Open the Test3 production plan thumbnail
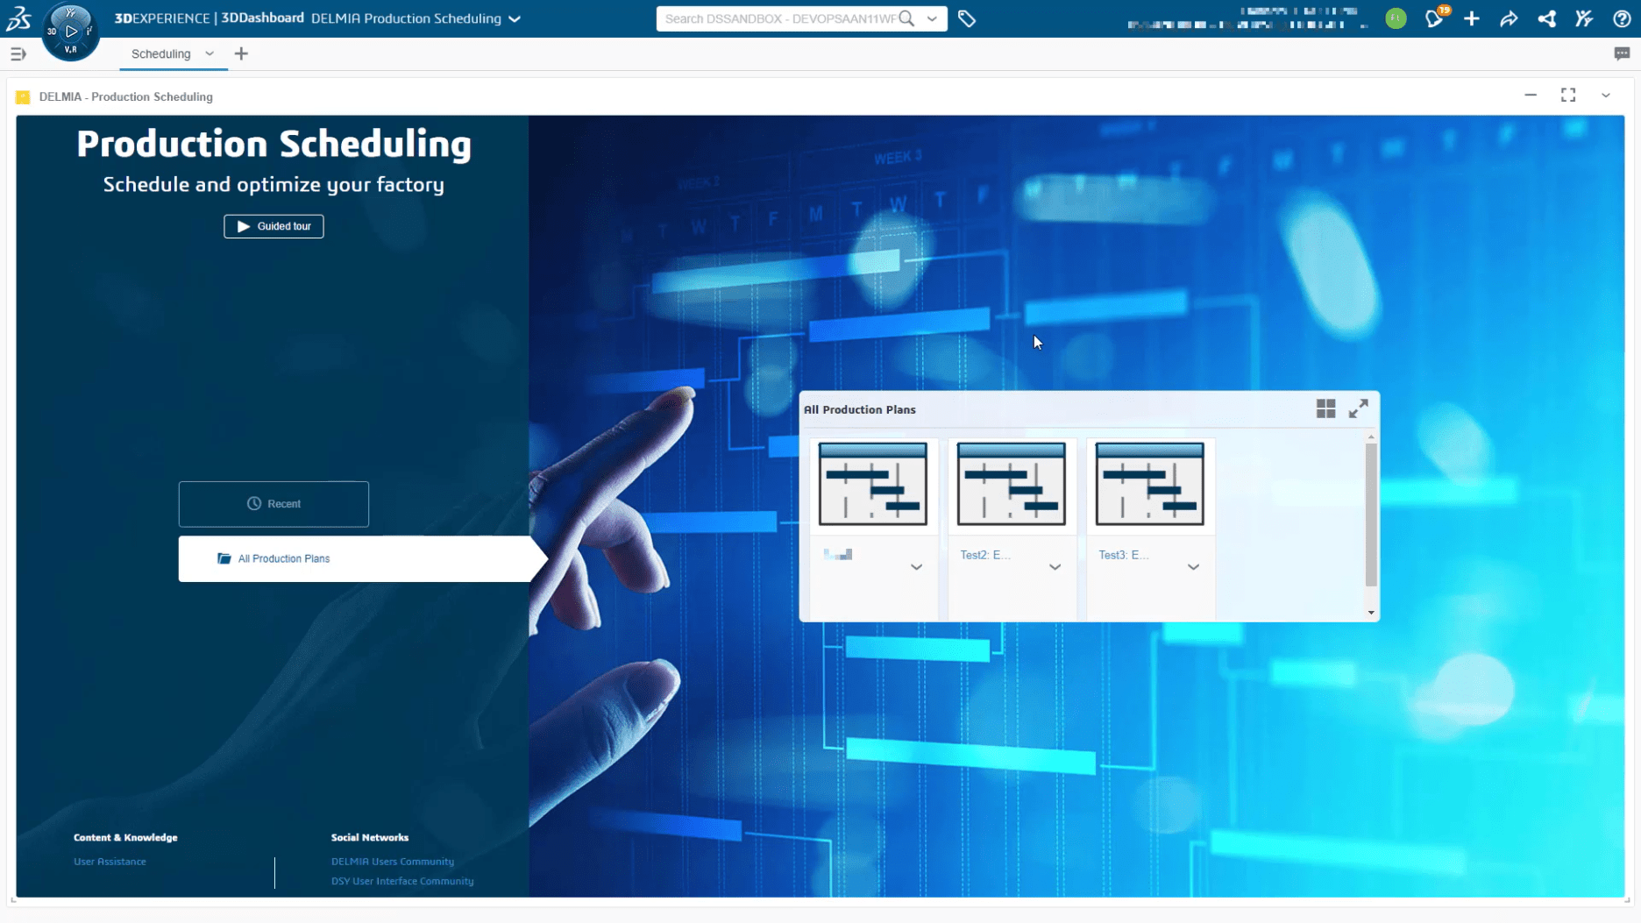The width and height of the screenshot is (1641, 923). [x=1149, y=485]
